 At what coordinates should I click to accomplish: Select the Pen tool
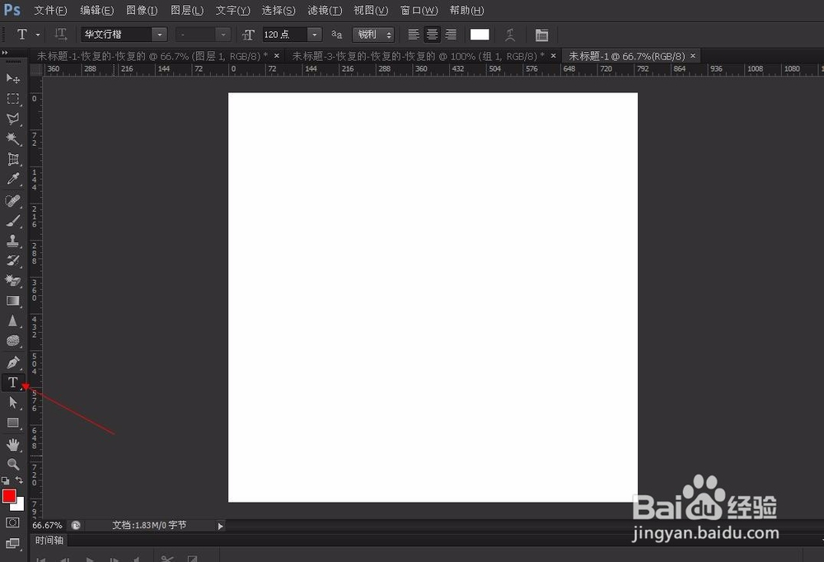13,363
